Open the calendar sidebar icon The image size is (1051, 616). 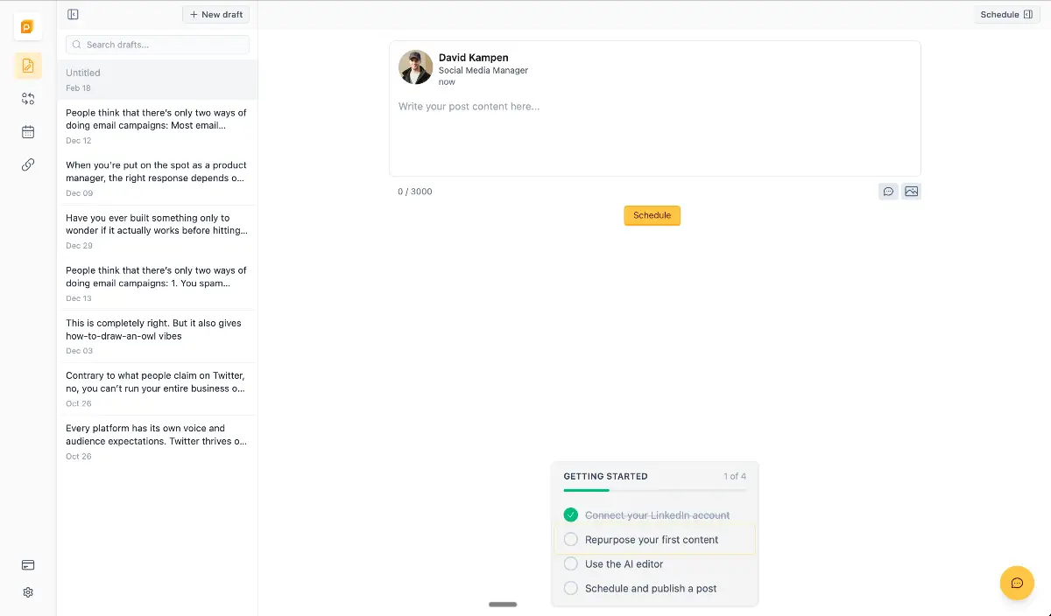pyautogui.click(x=28, y=132)
